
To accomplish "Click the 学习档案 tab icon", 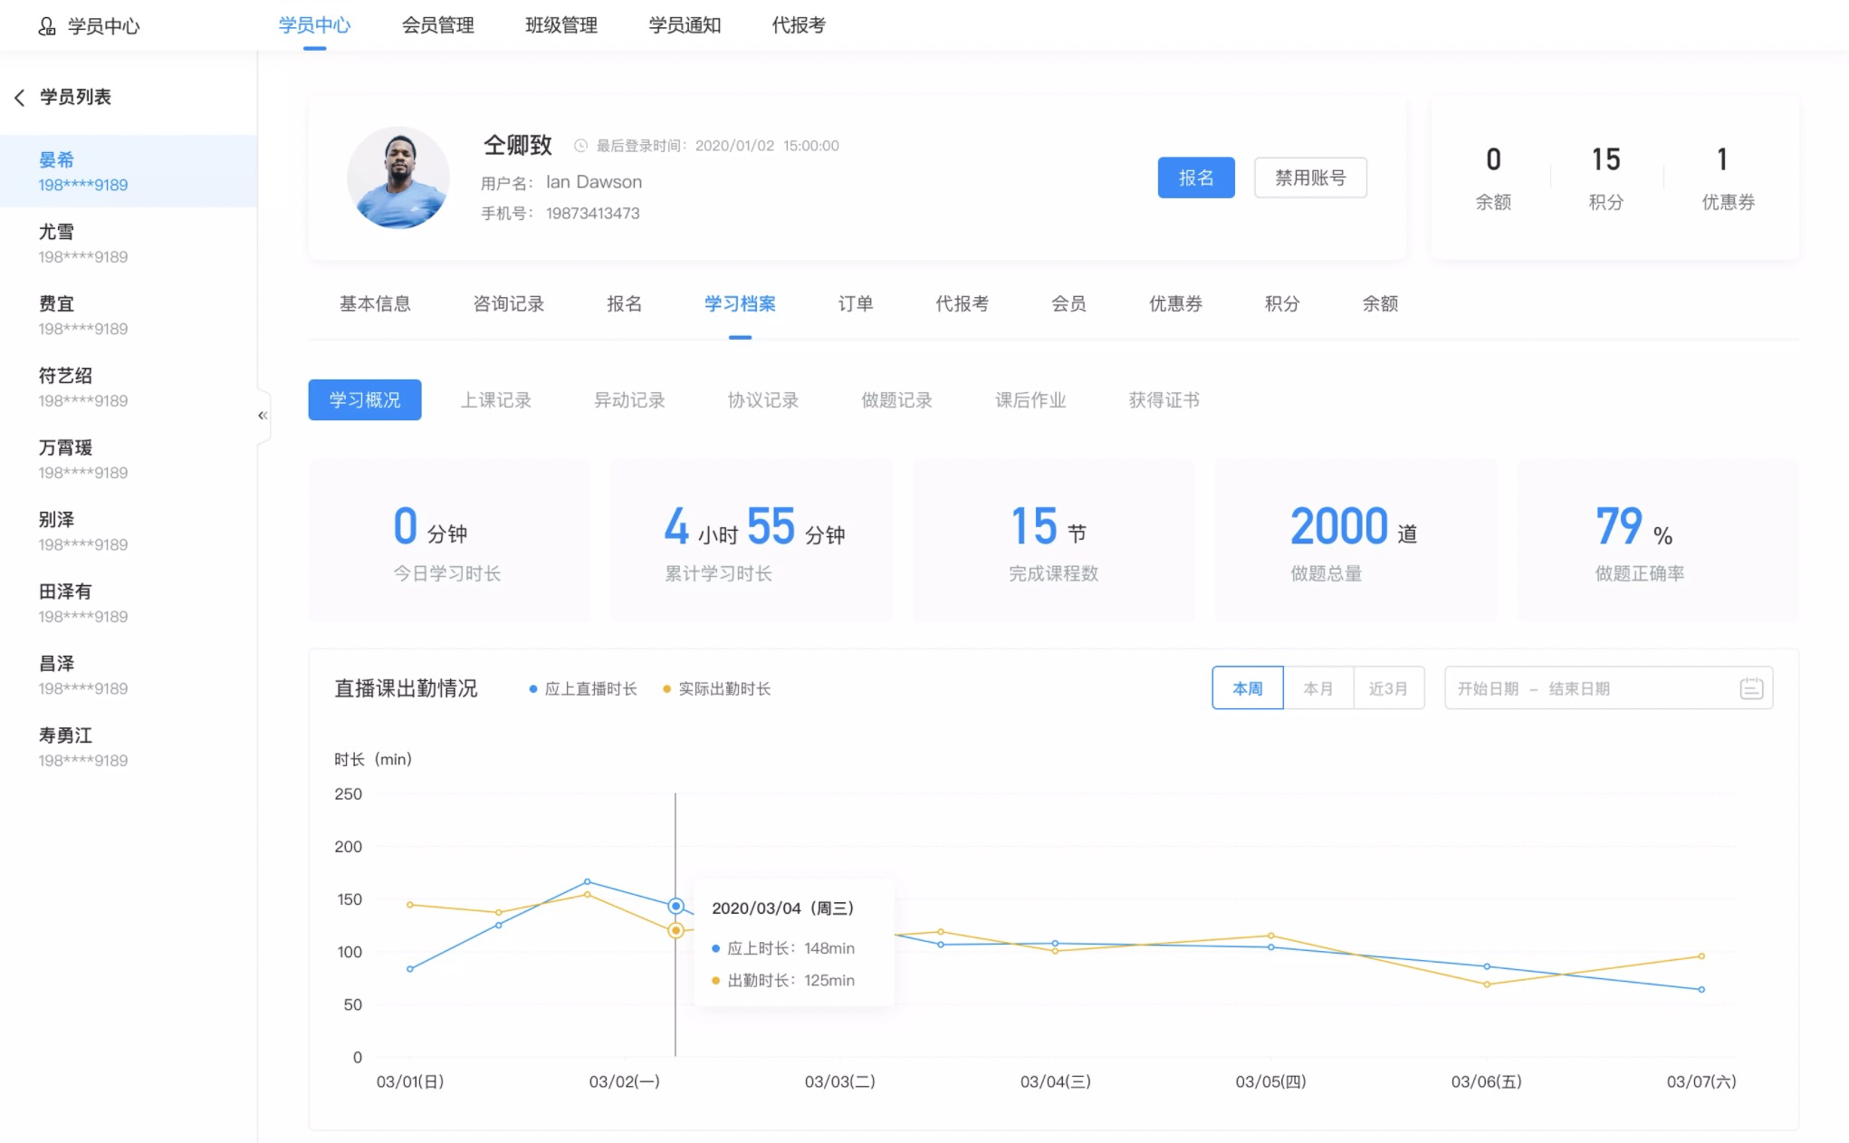I will 738,304.
